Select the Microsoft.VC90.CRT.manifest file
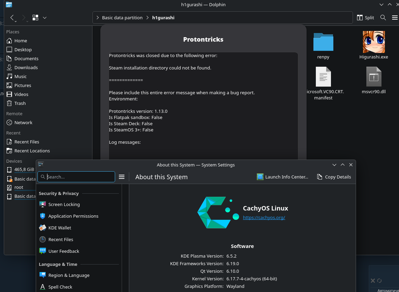Screen dimensions: 399x292 323,77
